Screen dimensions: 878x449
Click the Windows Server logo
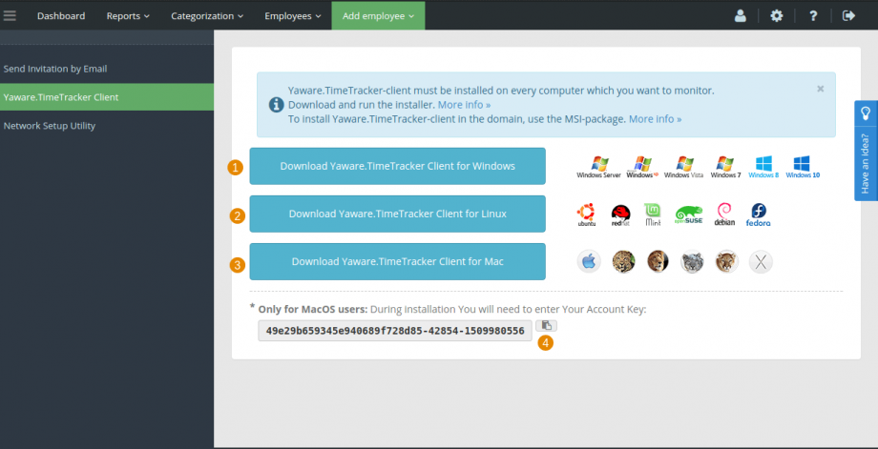tap(598, 167)
